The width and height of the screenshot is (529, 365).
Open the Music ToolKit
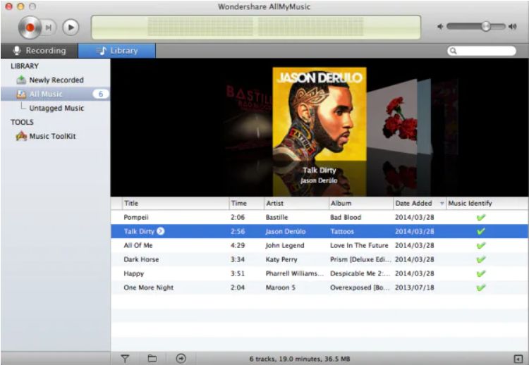(x=52, y=136)
